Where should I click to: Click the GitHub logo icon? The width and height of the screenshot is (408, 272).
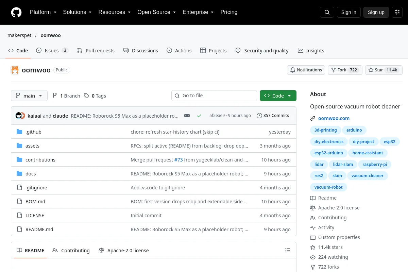16,12
